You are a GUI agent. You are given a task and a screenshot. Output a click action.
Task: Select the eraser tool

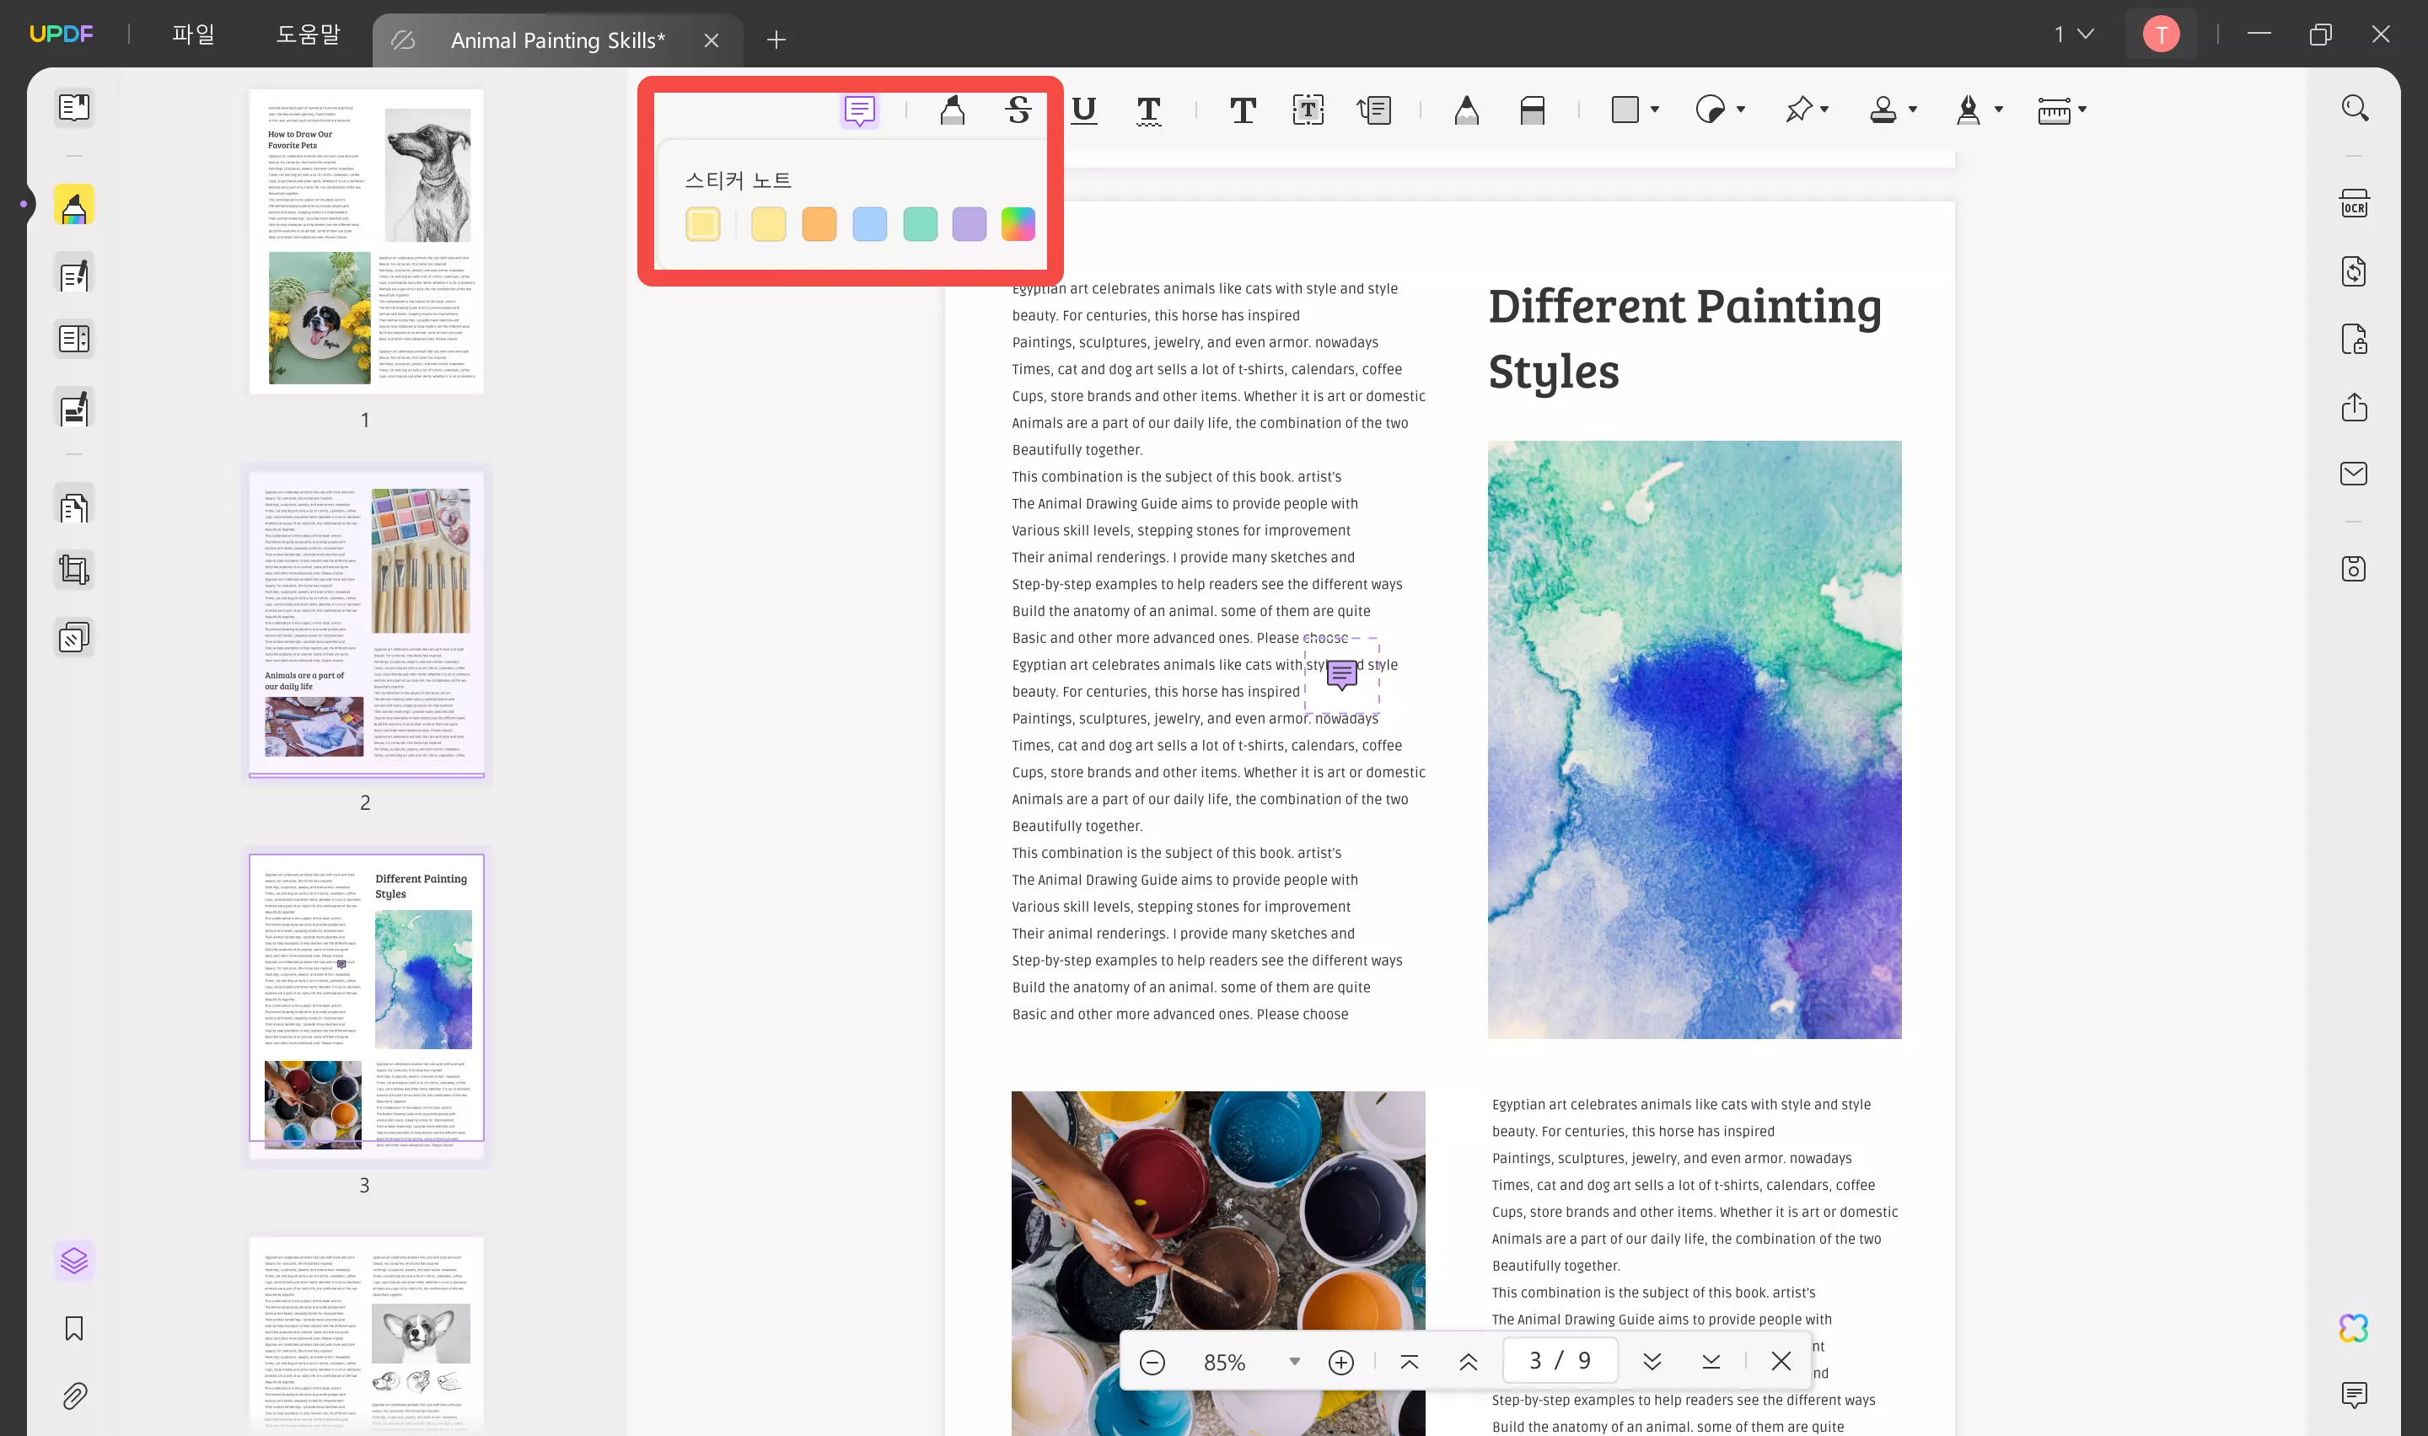1532,110
